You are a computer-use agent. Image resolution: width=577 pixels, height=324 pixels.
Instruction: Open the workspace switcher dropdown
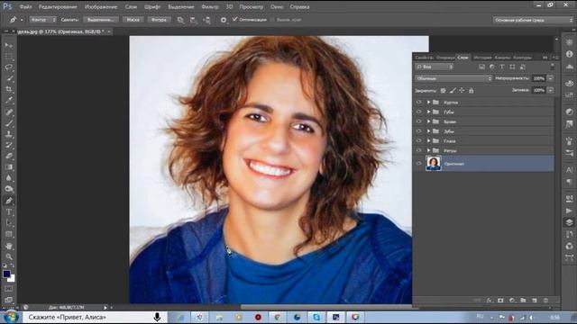(x=533, y=20)
